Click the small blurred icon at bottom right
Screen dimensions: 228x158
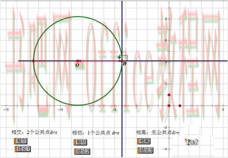tap(192, 142)
